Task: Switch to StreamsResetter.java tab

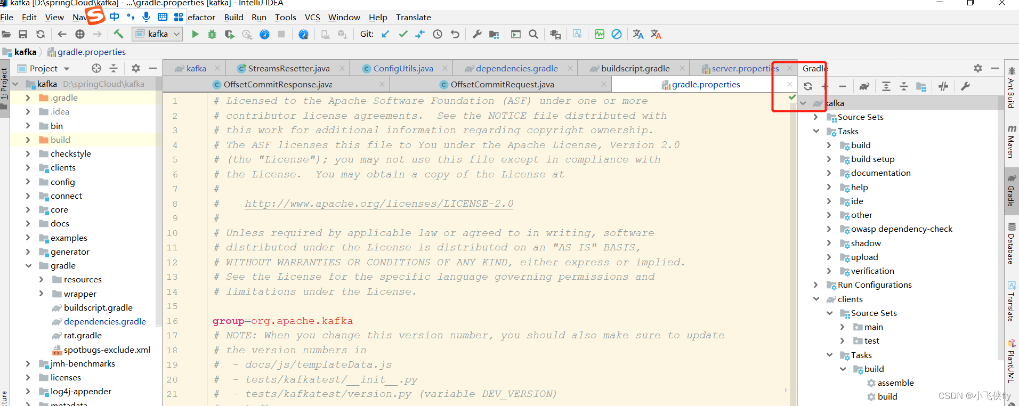Action: (x=288, y=68)
